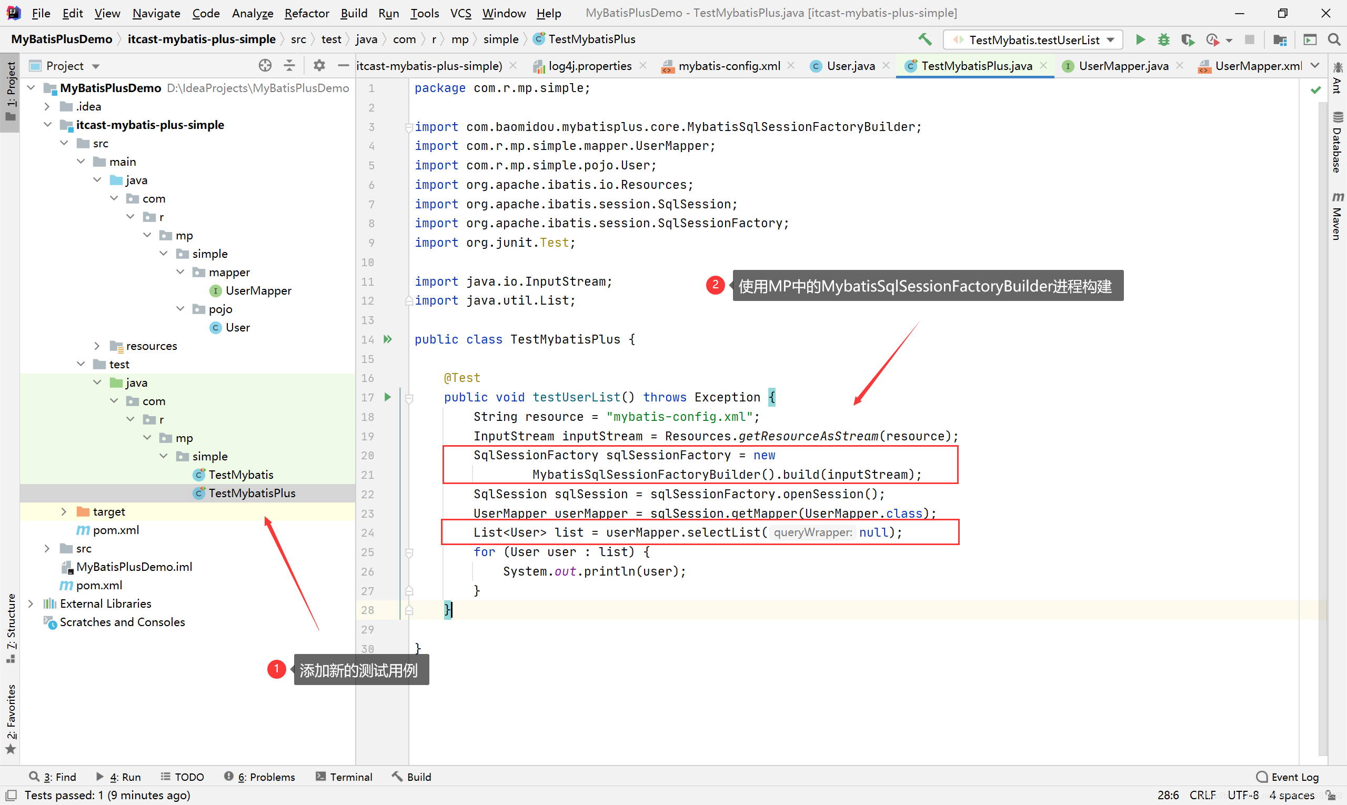The height and width of the screenshot is (805, 1347).
Task: Open the Refactor menu
Action: pos(307,13)
